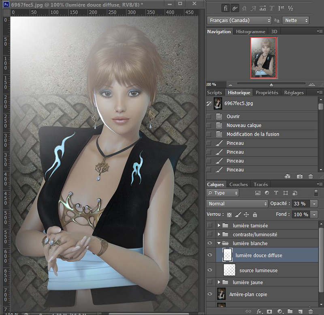Screen dimensions: 324x315
Task: Open the Normal blend mode dropdown
Action: (237, 204)
